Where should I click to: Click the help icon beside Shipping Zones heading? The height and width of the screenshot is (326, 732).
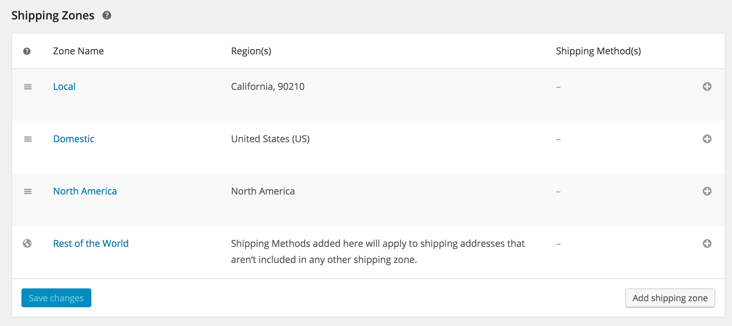(107, 15)
